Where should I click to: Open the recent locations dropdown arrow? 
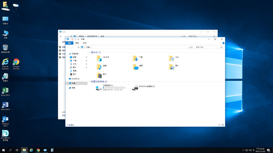[x=75, y=47]
